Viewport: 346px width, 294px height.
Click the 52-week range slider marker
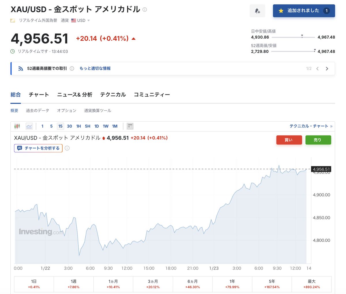coord(314,50)
